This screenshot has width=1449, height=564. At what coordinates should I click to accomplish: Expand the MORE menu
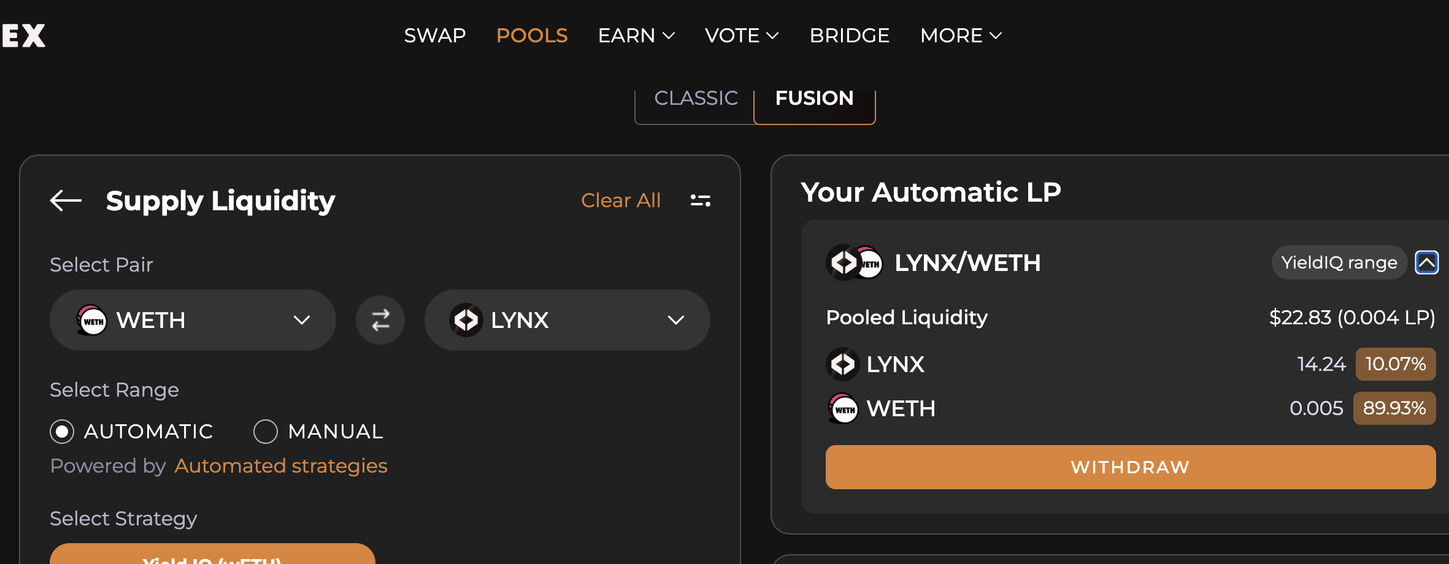click(961, 36)
